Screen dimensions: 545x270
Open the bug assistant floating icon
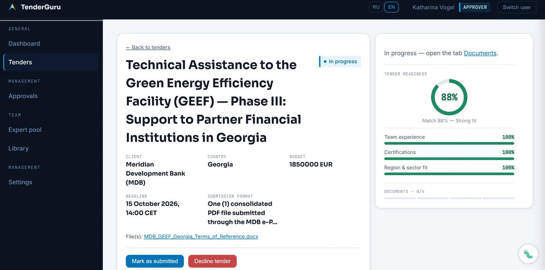(528, 254)
